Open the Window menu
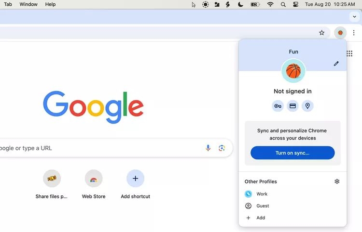This screenshot has width=362, height=232. 28,4
